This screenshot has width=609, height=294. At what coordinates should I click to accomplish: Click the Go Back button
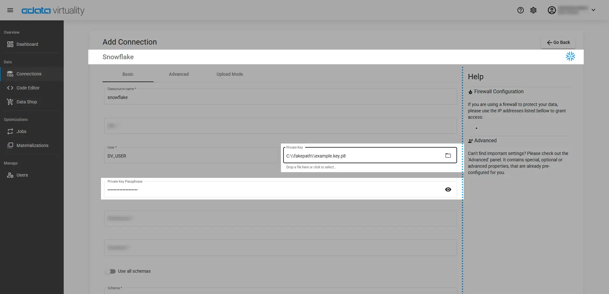[558, 42]
